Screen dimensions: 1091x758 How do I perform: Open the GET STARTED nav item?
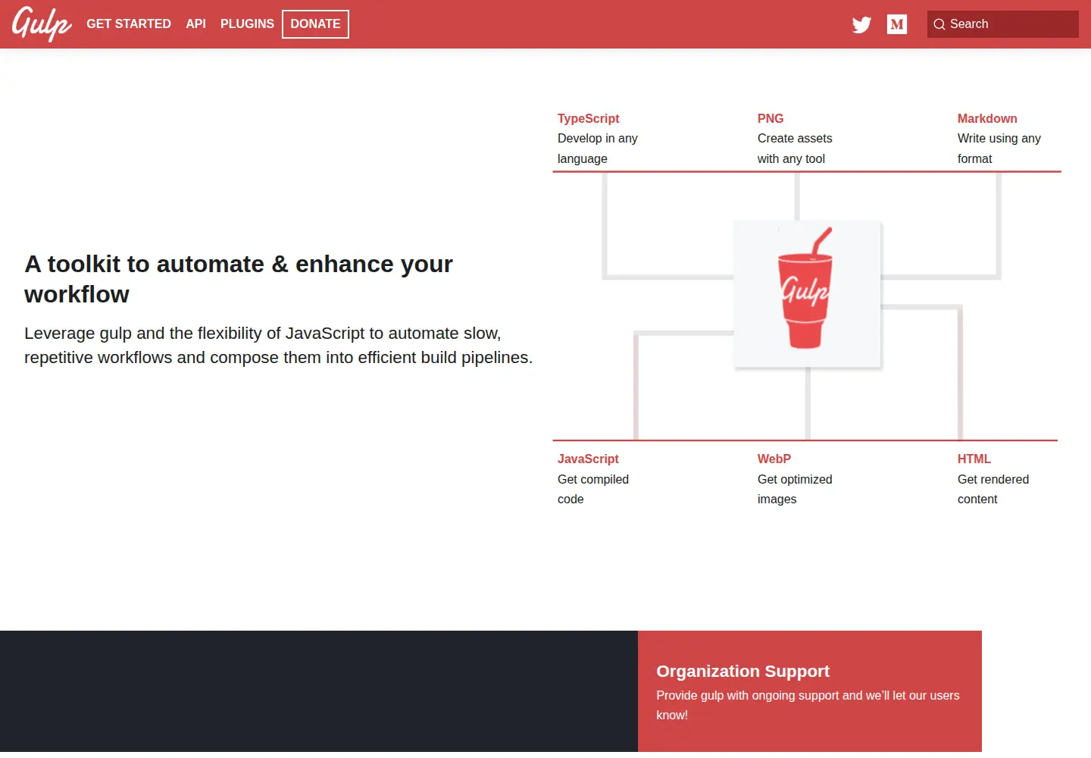(129, 24)
